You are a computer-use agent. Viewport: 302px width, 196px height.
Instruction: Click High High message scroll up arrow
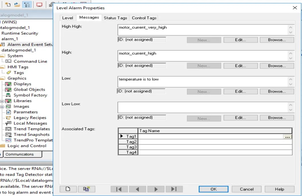(291, 27)
